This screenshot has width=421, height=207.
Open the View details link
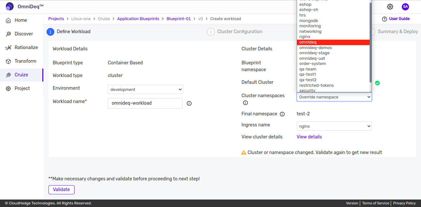[x=309, y=137]
